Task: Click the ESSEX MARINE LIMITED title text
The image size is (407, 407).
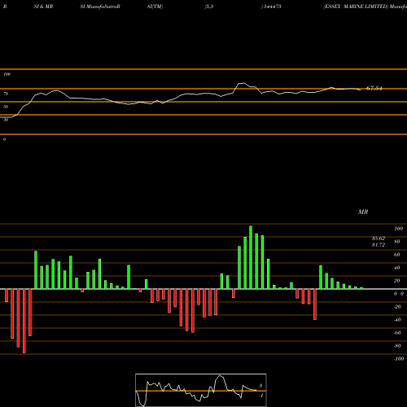Action: (356, 7)
